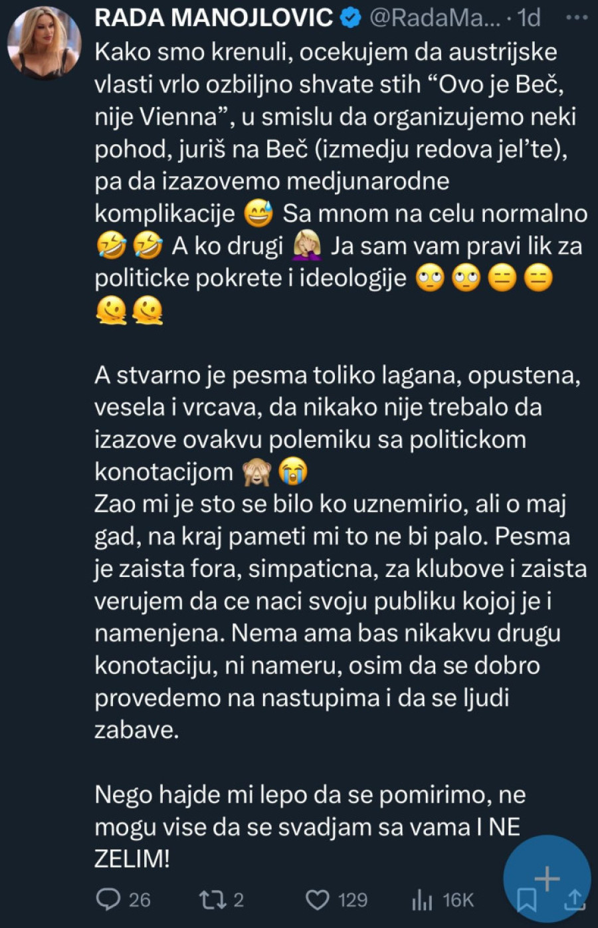Click the 129 likes count
This screenshot has width=598, height=928.
pos(352,899)
